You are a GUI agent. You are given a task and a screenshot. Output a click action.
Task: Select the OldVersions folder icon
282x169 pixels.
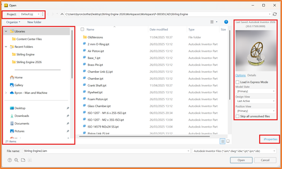point(85,37)
